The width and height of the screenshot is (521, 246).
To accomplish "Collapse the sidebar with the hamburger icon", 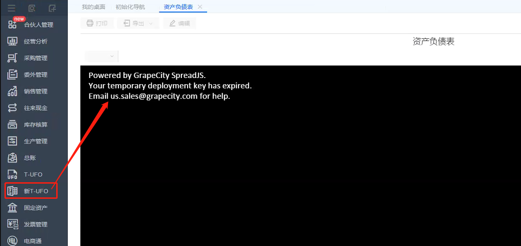I will click(x=12, y=8).
